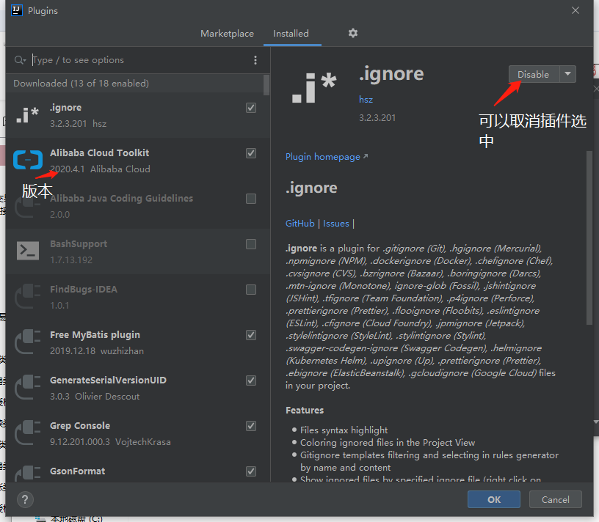Select the FindBugs-IDEA plugin name

83,290
